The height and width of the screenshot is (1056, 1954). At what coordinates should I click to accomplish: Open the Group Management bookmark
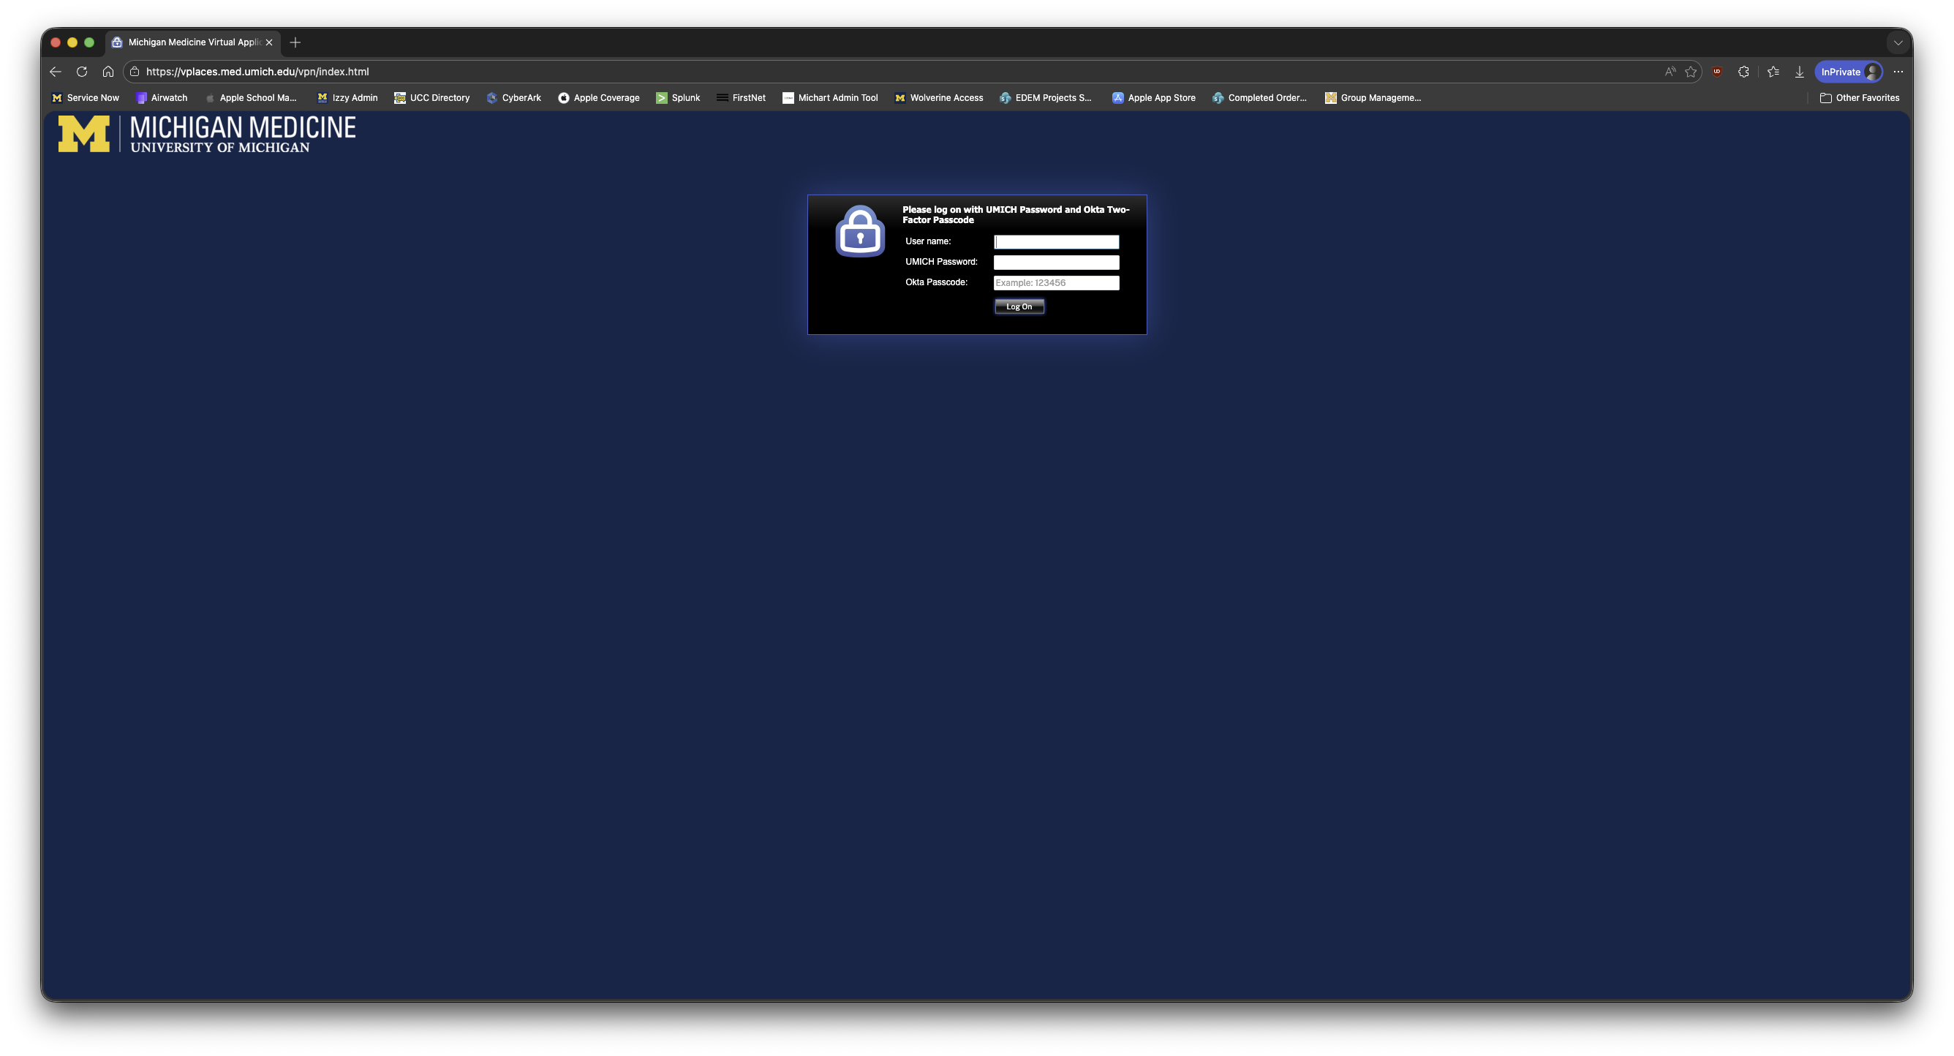point(1373,98)
